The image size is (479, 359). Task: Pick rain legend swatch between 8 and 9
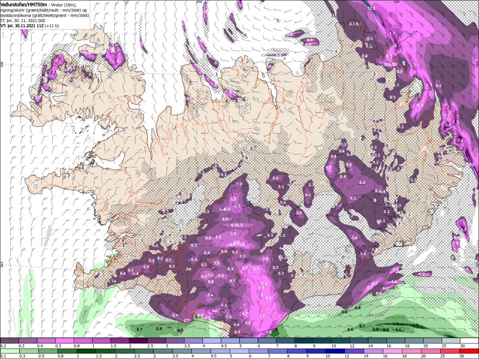pos(297,352)
